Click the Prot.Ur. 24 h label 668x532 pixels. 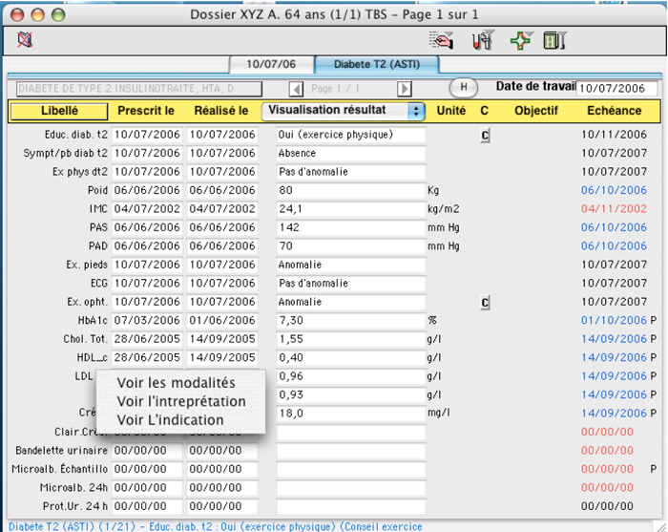[x=75, y=506]
